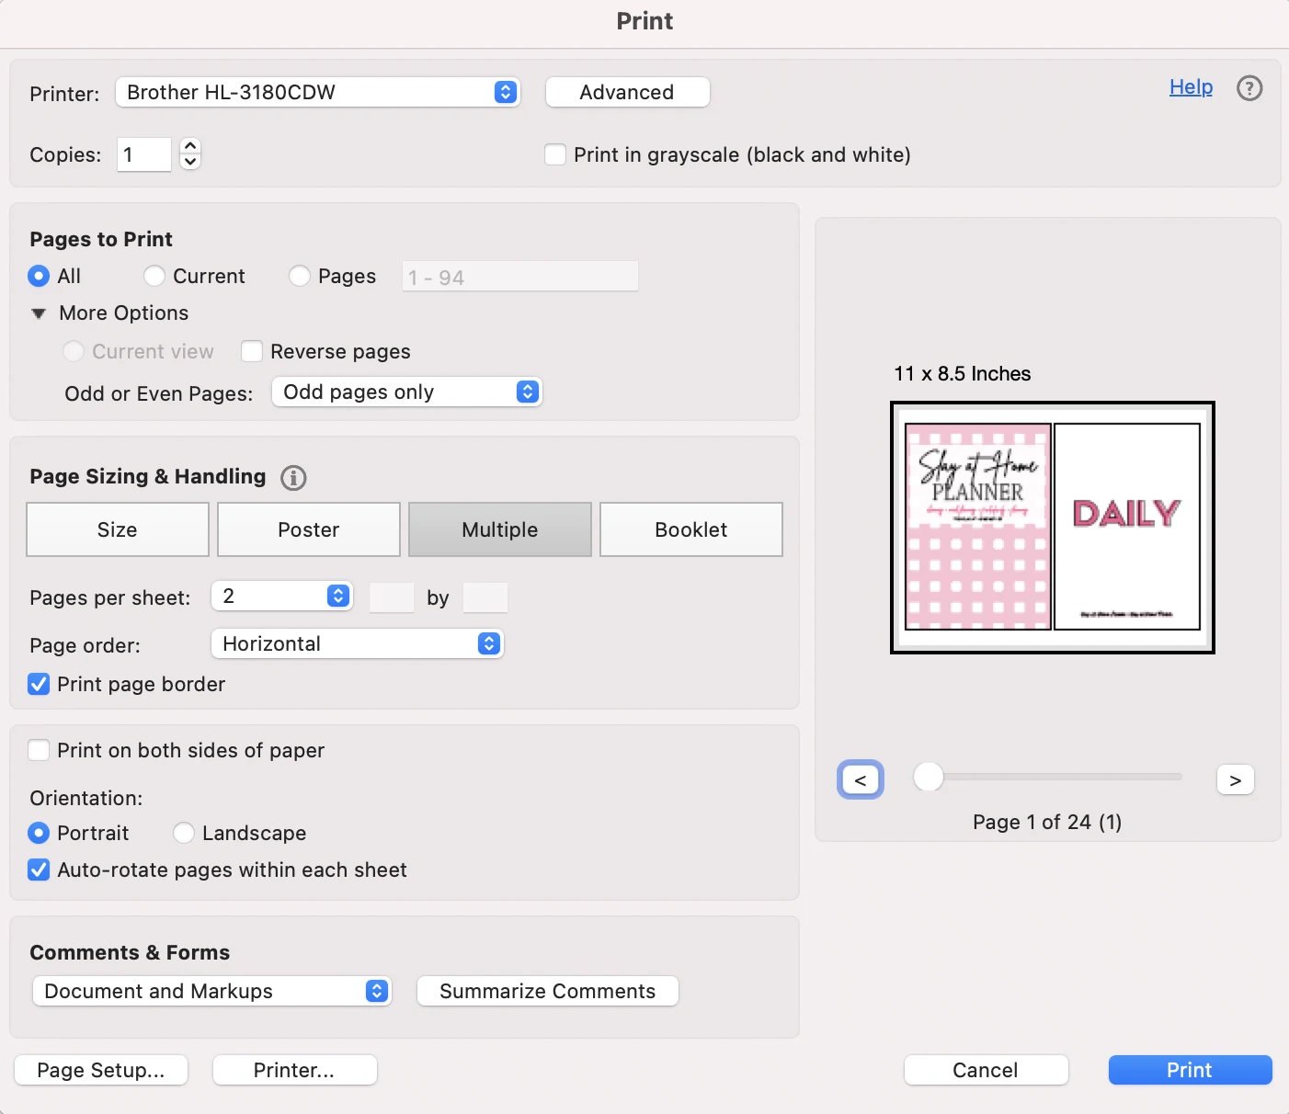1289x1114 pixels.
Task: Open the Odd or Even Pages dropdown
Action: pos(406,392)
